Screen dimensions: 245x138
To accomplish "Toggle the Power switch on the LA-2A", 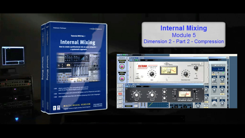I will [196, 76].
